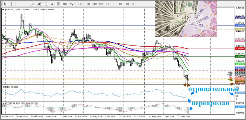Activate the Crosshair tool
246x120 pixels.
tap(11, 4)
